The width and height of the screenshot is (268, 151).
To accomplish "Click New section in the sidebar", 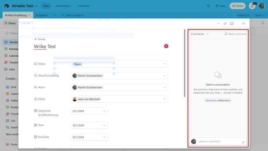I will tap(12, 134).
